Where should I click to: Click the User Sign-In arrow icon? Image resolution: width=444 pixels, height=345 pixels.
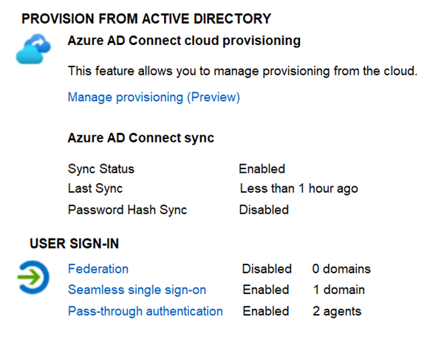point(33,277)
